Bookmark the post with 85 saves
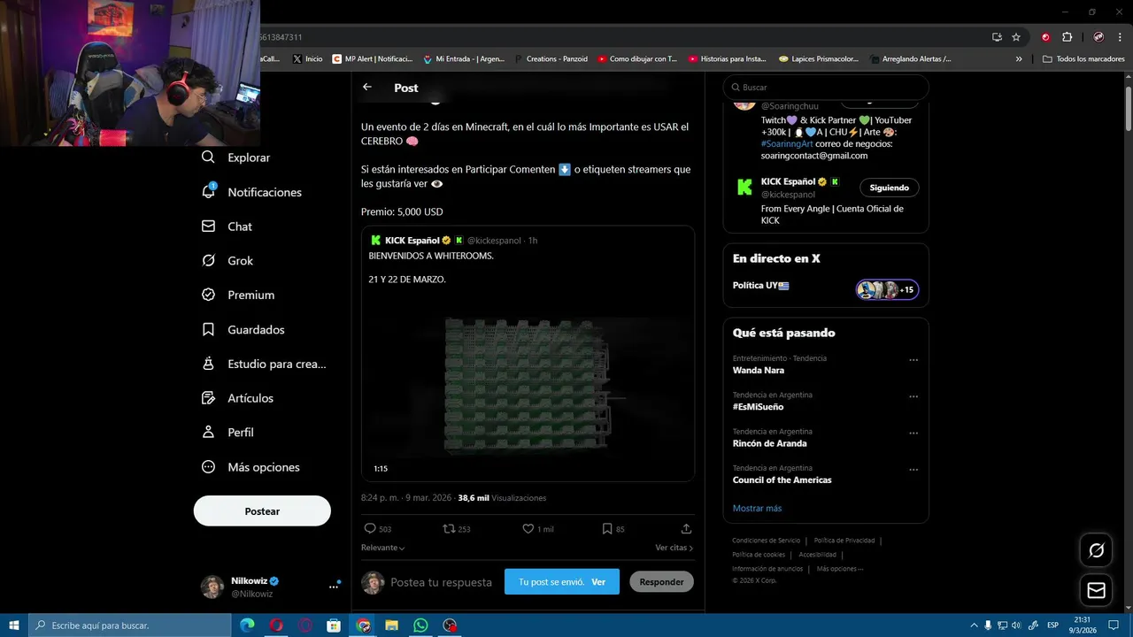The width and height of the screenshot is (1133, 637). (x=607, y=528)
